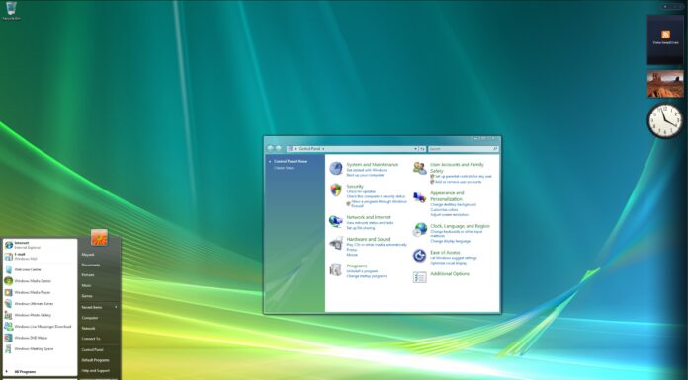Open Documents from the Start menu
This screenshot has width=688, height=380.
[x=91, y=265]
